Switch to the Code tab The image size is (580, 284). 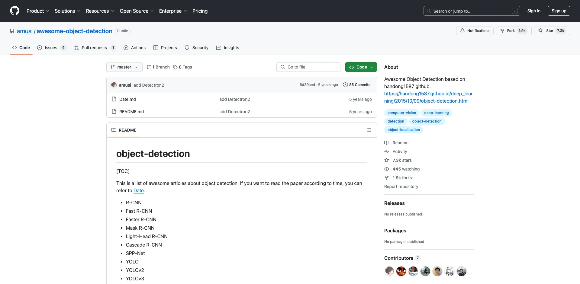(x=21, y=48)
